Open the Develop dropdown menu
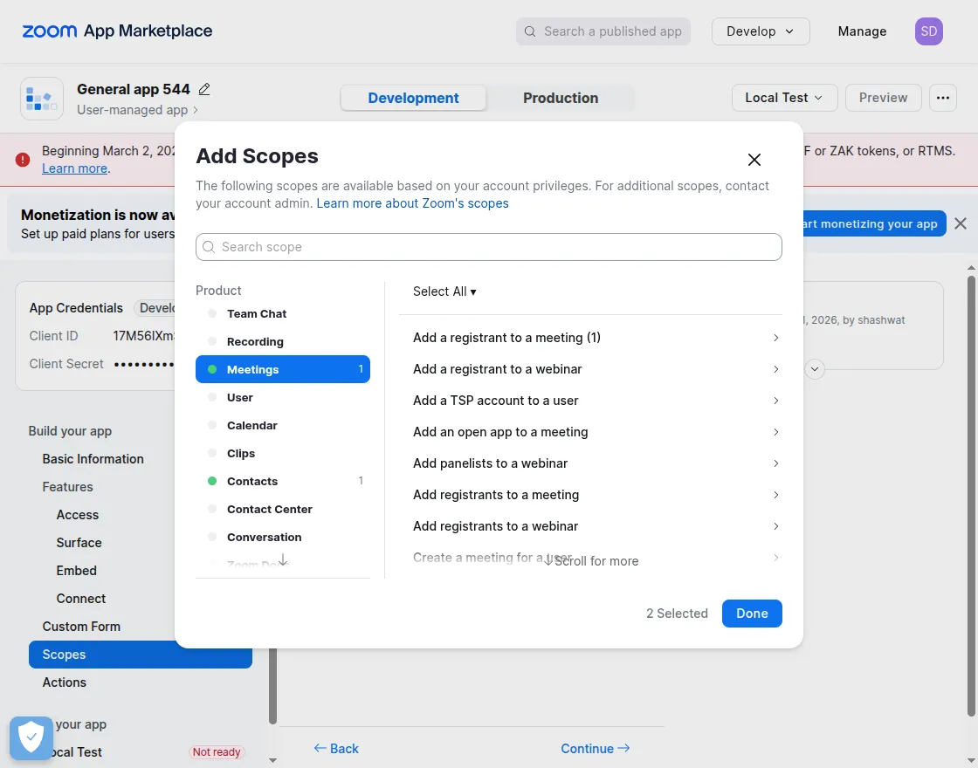 tap(761, 31)
